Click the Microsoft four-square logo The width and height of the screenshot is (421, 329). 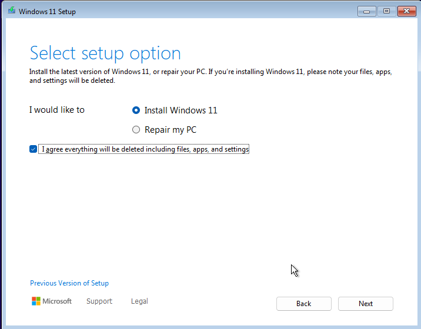click(36, 301)
